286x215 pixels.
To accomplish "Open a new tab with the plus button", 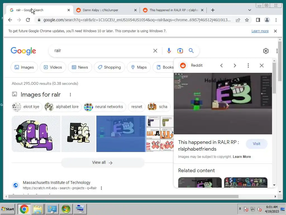I will click(x=213, y=10).
